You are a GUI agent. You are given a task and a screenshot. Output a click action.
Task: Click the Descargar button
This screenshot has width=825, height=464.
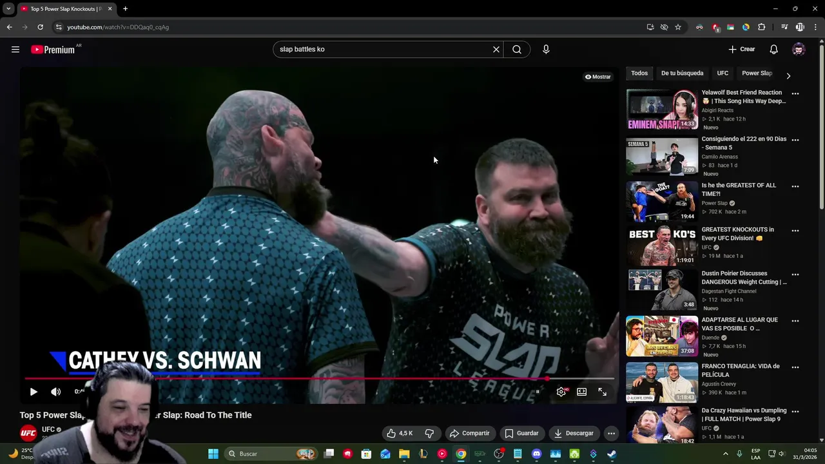(x=574, y=433)
